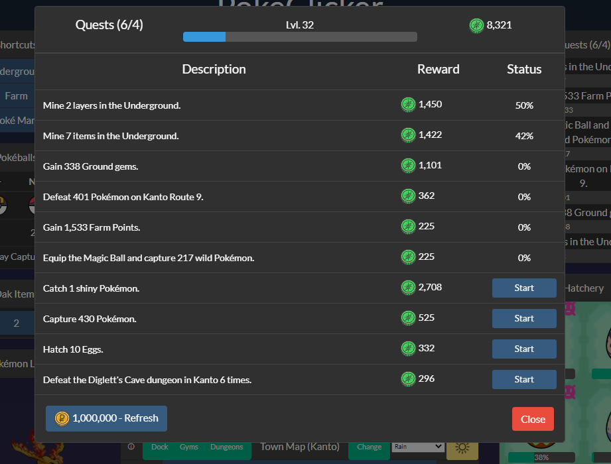Click the Reward column header
The image size is (611, 464).
coord(439,70)
